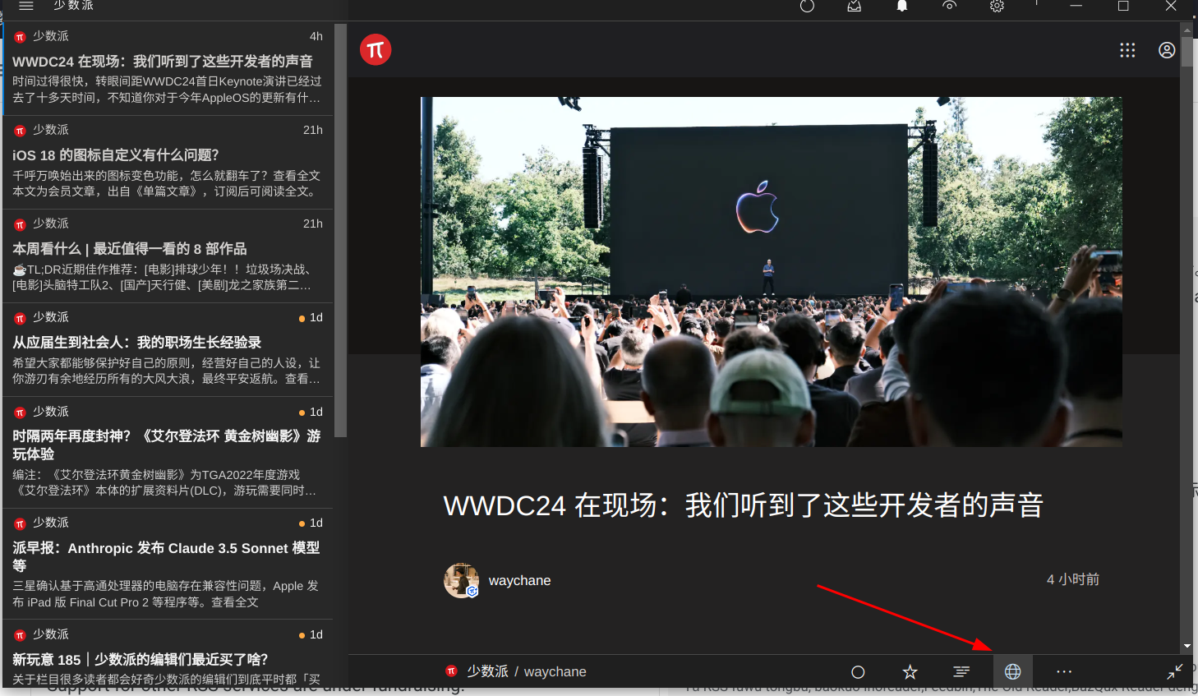The width and height of the screenshot is (1198, 696).
Task: Click the collapse arrows icon at the bottom right
Action: (x=1175, y=672)
